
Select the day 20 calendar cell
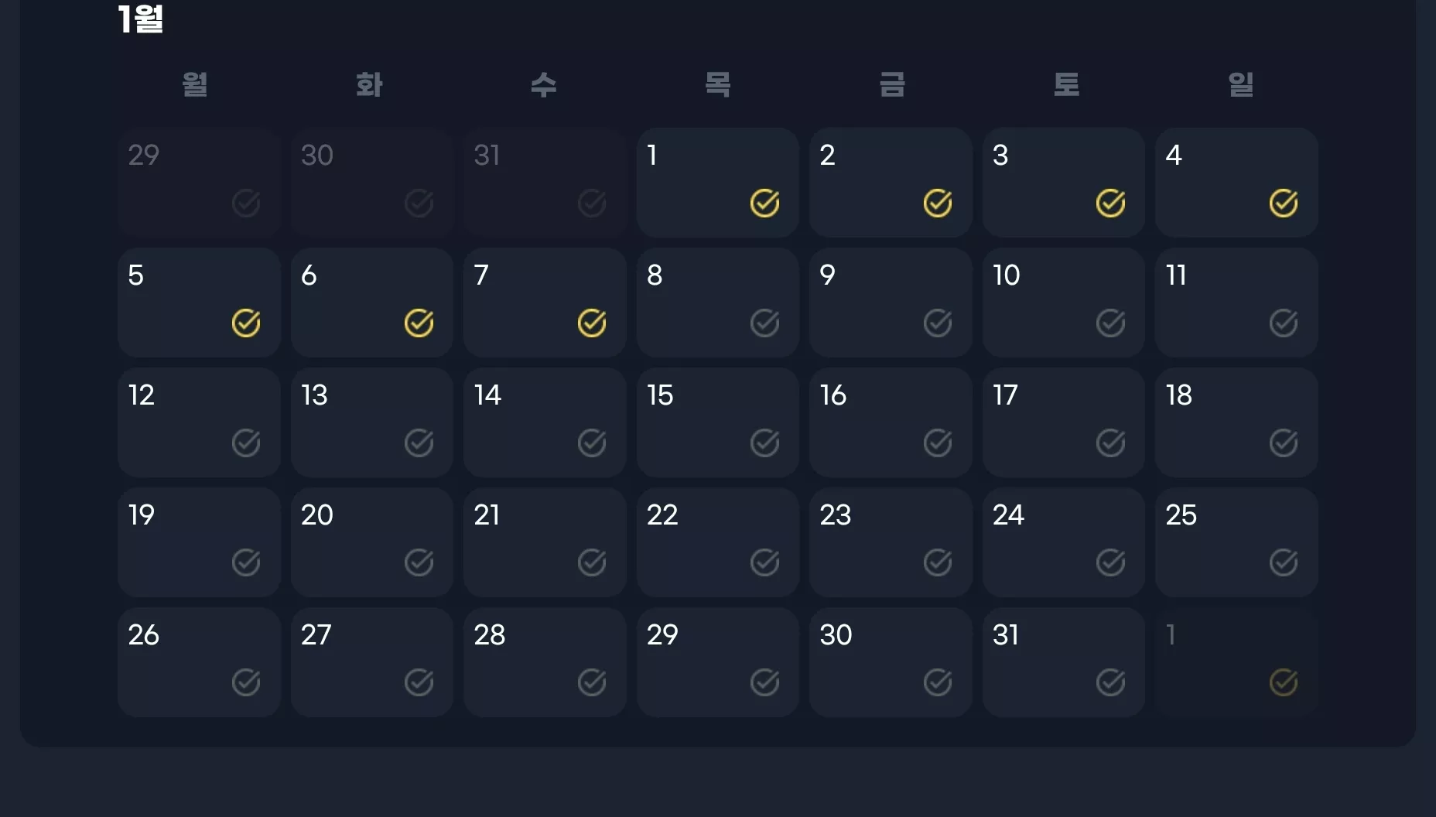372,542
